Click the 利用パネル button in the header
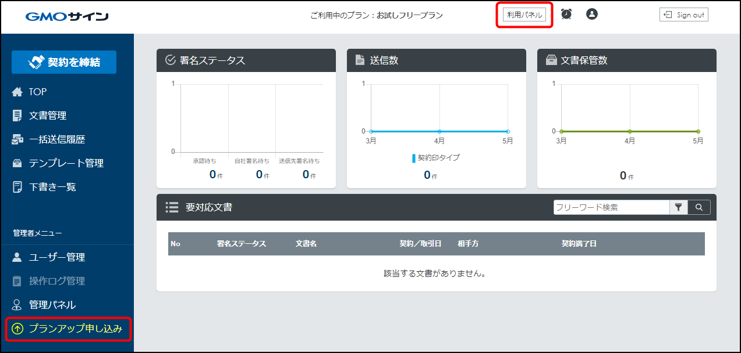Screen dimensions: 741x353 tap(524, 15)
